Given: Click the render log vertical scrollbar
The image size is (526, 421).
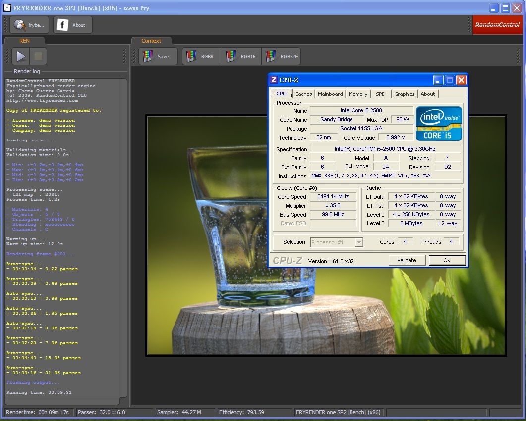Looking at the screenshot, I should [123, 237].
